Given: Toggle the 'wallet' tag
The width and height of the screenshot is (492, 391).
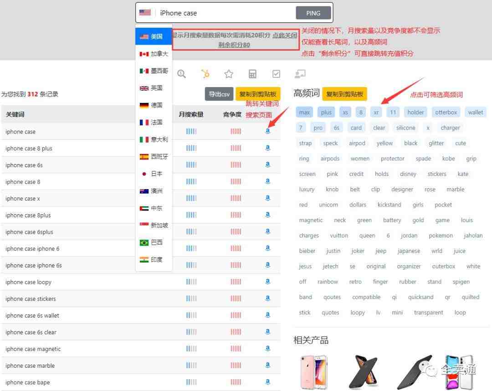Looking at the screenshot, I should 475,113.
